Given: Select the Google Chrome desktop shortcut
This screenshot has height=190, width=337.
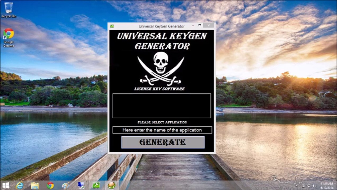Looking at the screenshot, I should click(9, 38).
